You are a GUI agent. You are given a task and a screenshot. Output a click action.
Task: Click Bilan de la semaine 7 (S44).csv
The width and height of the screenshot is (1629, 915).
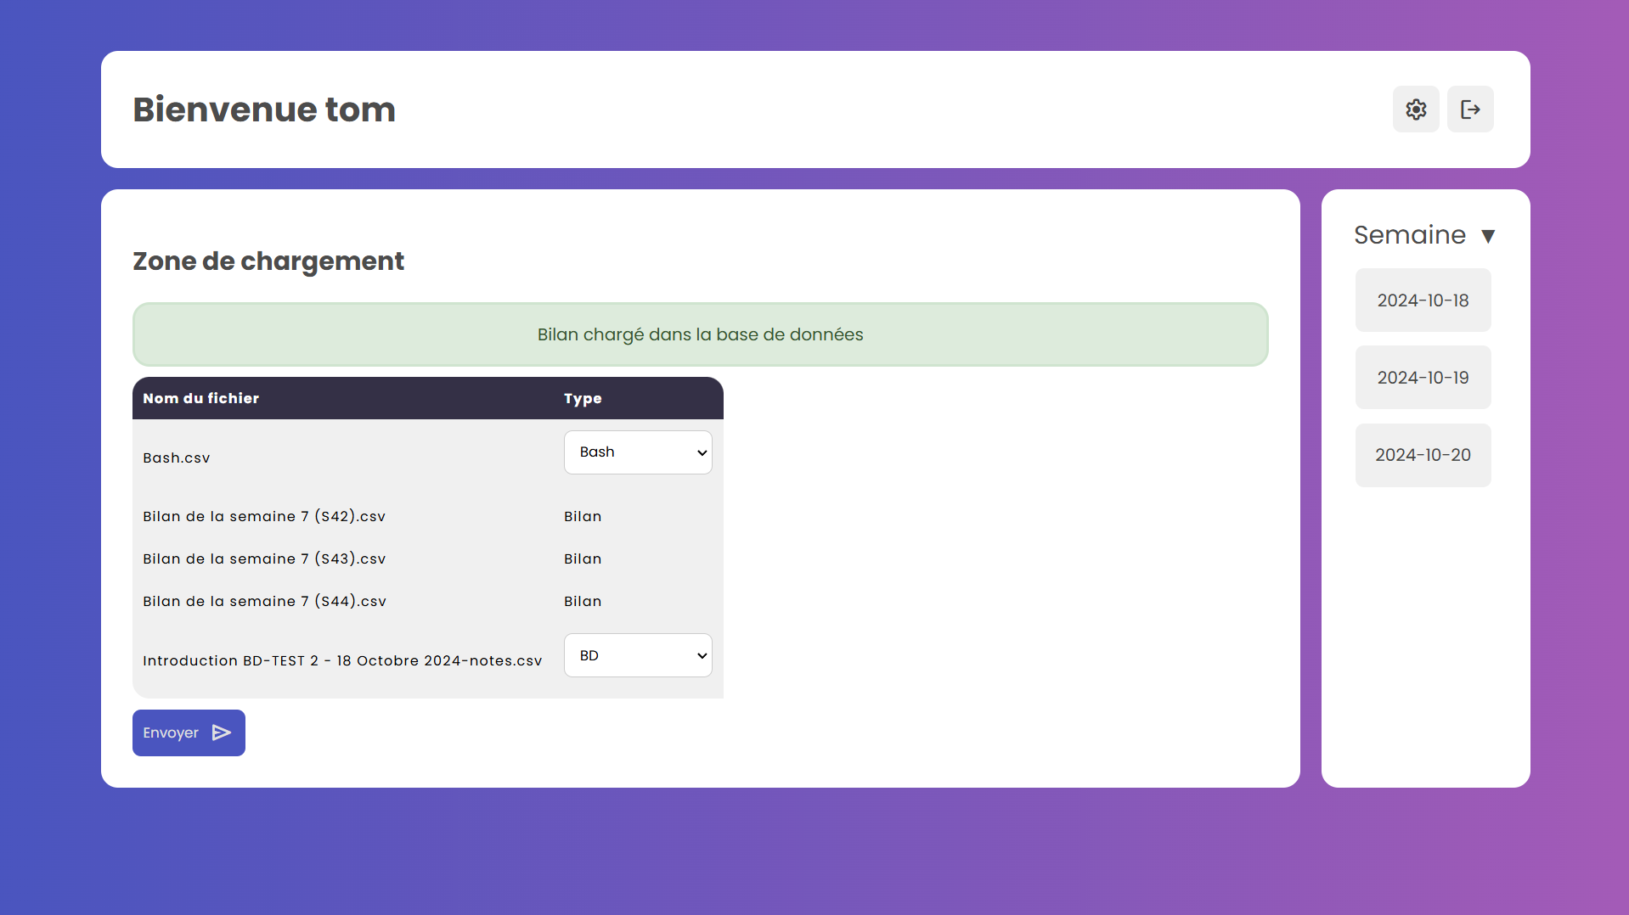264,602
